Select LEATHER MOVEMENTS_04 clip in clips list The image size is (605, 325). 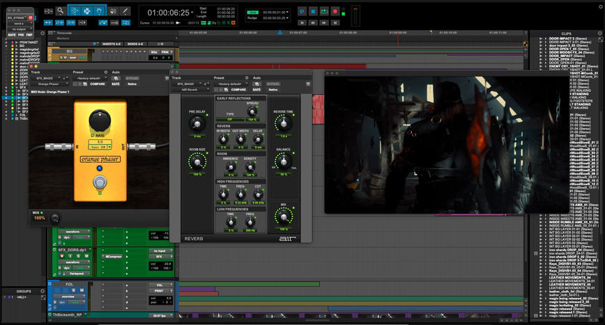coord(570,277)
